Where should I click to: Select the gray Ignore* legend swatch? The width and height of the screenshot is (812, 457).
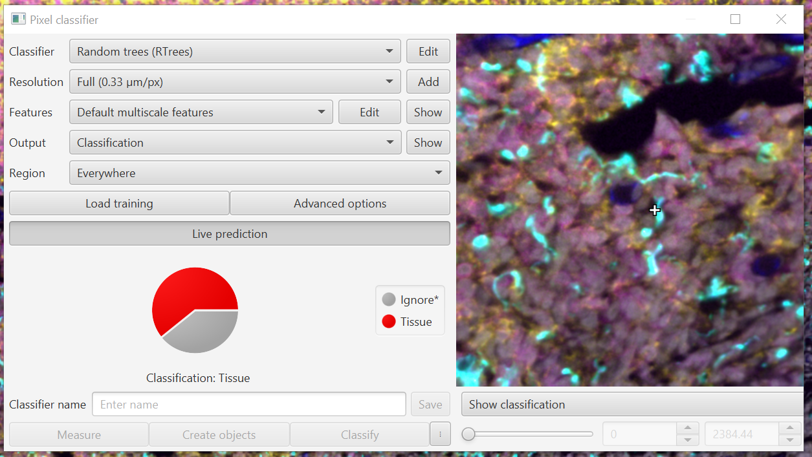click(389, 300)
